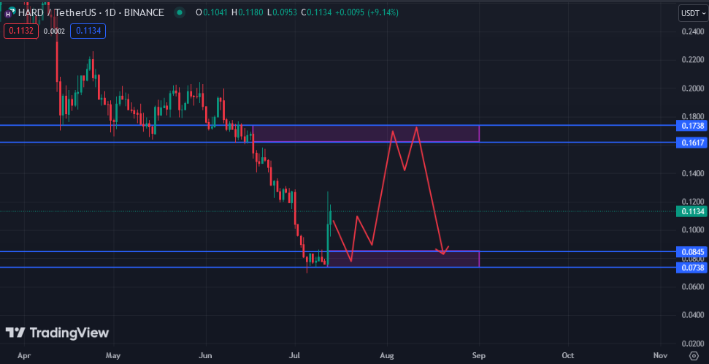Click 0.2400 on the price scale
The height and width of the screenshot is (364, 709).
click(692, 31)
